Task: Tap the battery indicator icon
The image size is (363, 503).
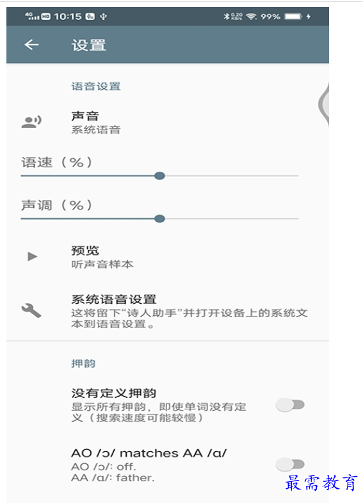Action: (x=293, y=17)
